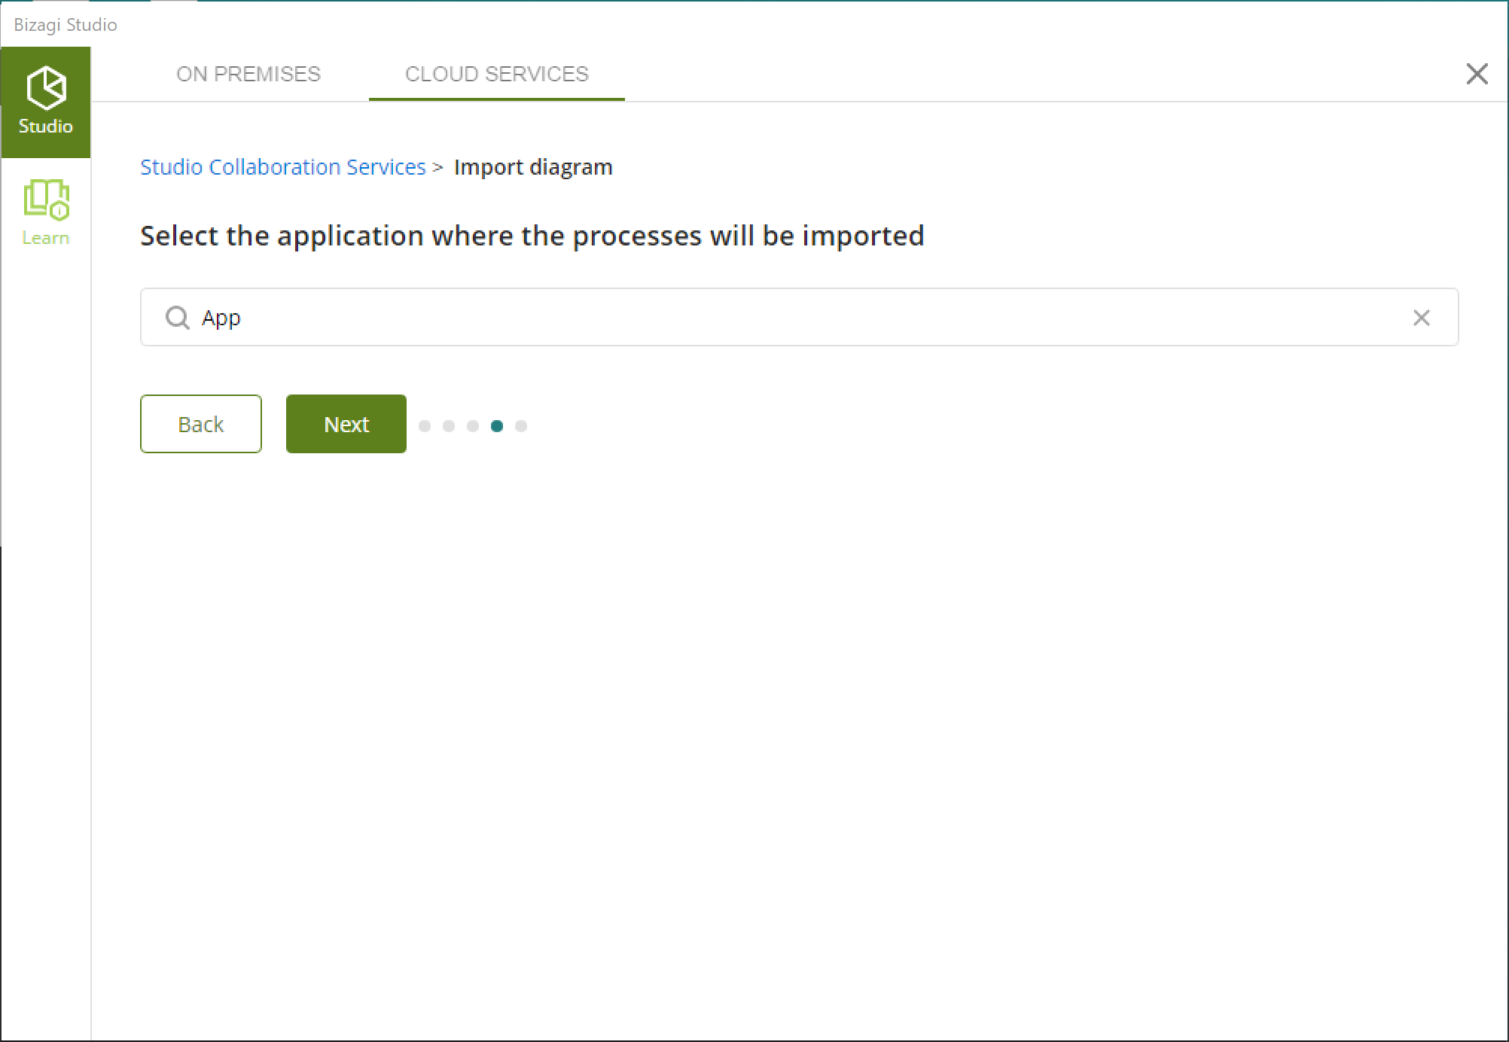
Task: Click the Studio Collaboration Services link
Action: (x=283, y=166)
